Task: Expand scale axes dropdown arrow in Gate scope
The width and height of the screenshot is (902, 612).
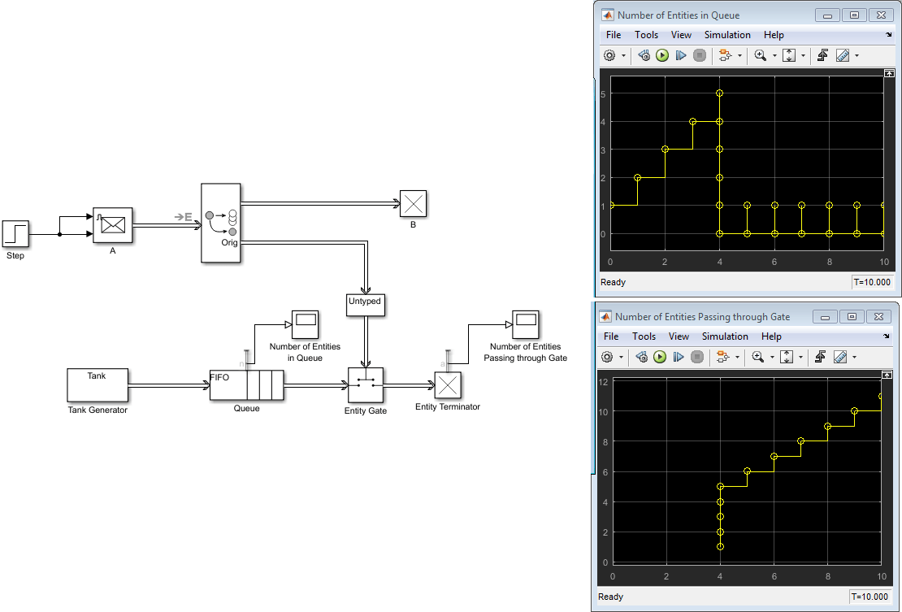Action: click(800, 358)
